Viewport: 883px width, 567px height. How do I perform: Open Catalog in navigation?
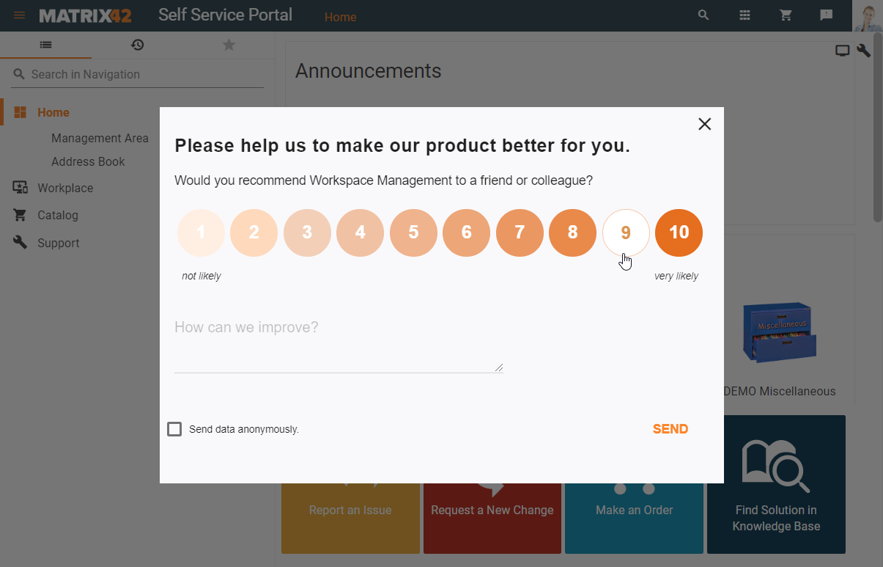point(57,216)
